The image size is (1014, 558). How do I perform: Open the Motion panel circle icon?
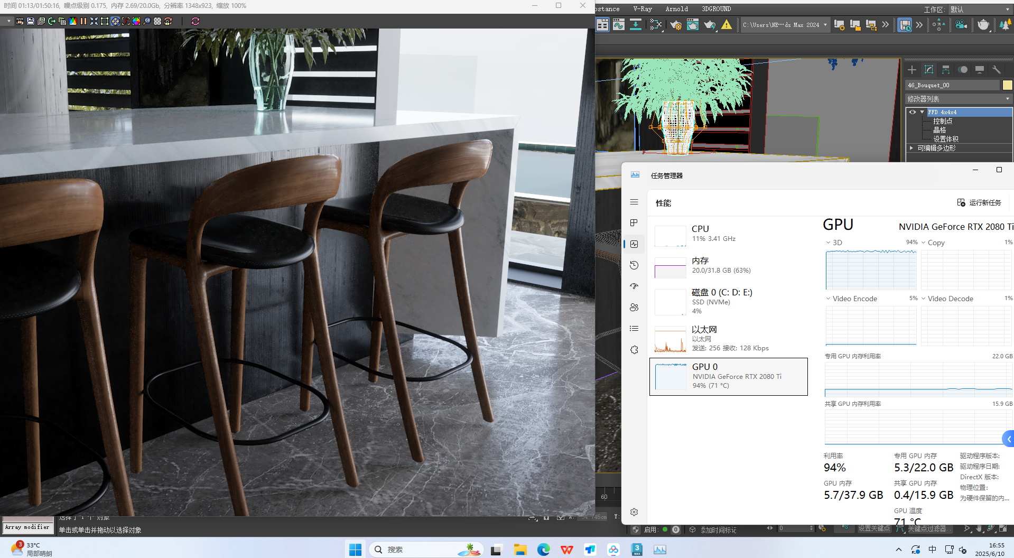click(963, 70)
